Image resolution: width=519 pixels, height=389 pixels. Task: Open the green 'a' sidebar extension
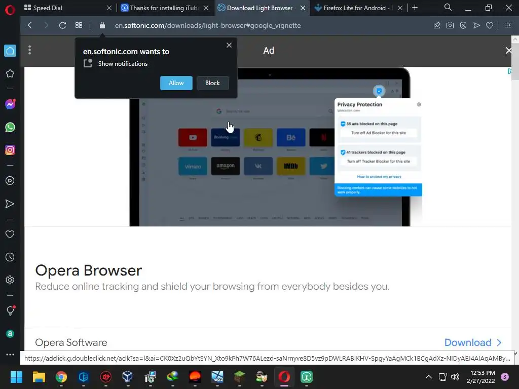coord(10,334)
